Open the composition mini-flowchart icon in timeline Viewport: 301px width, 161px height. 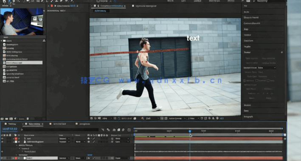click(103, 130)
